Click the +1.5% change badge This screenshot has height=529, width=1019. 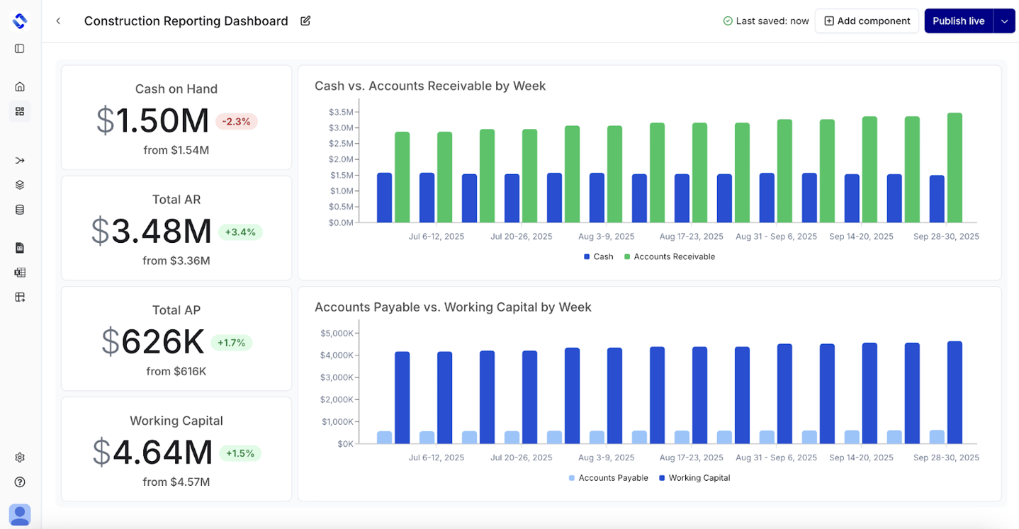tap(240, 453)
